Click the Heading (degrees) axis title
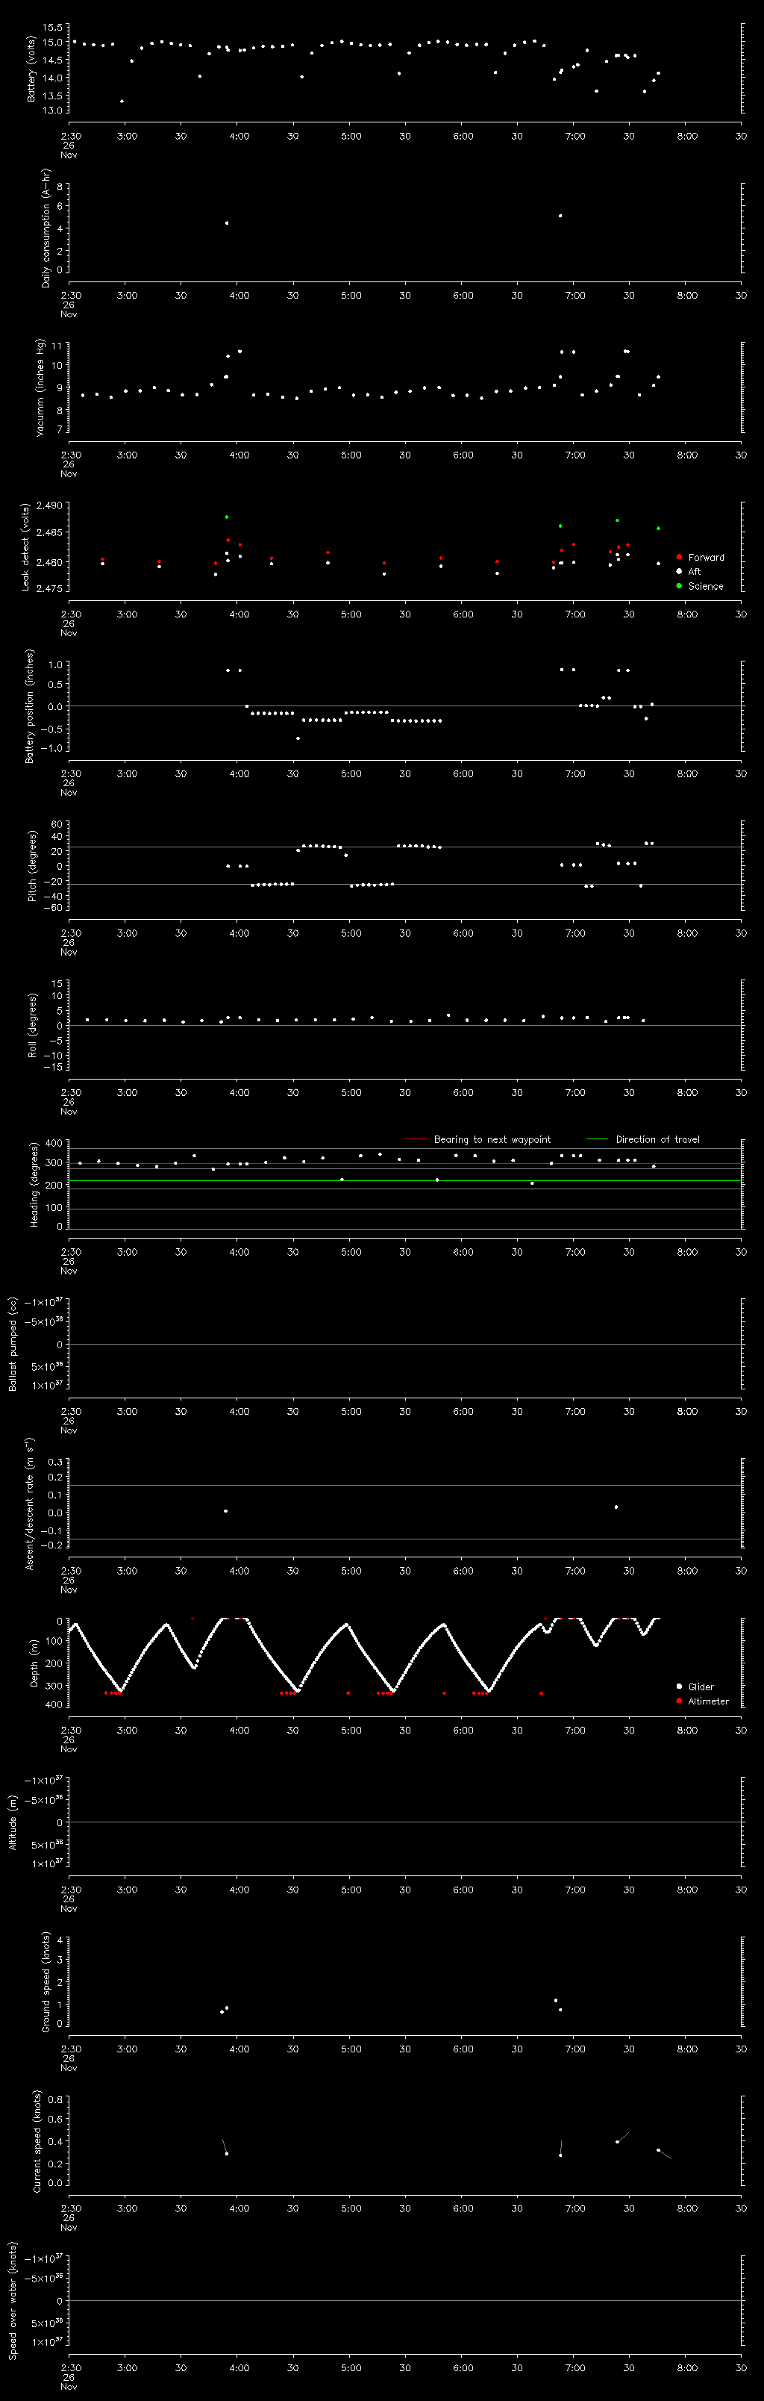 (34, 1185)
